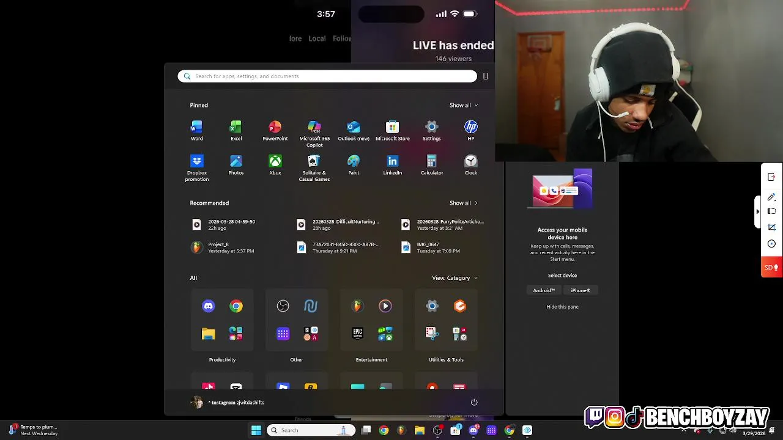This screenshot has width=783, height=440.
Task: Launch the HP app
Action: pos(470,130)
